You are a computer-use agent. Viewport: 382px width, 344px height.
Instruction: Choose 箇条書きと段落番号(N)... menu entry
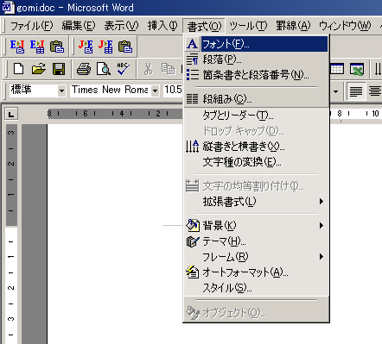(x=256, y=75)
